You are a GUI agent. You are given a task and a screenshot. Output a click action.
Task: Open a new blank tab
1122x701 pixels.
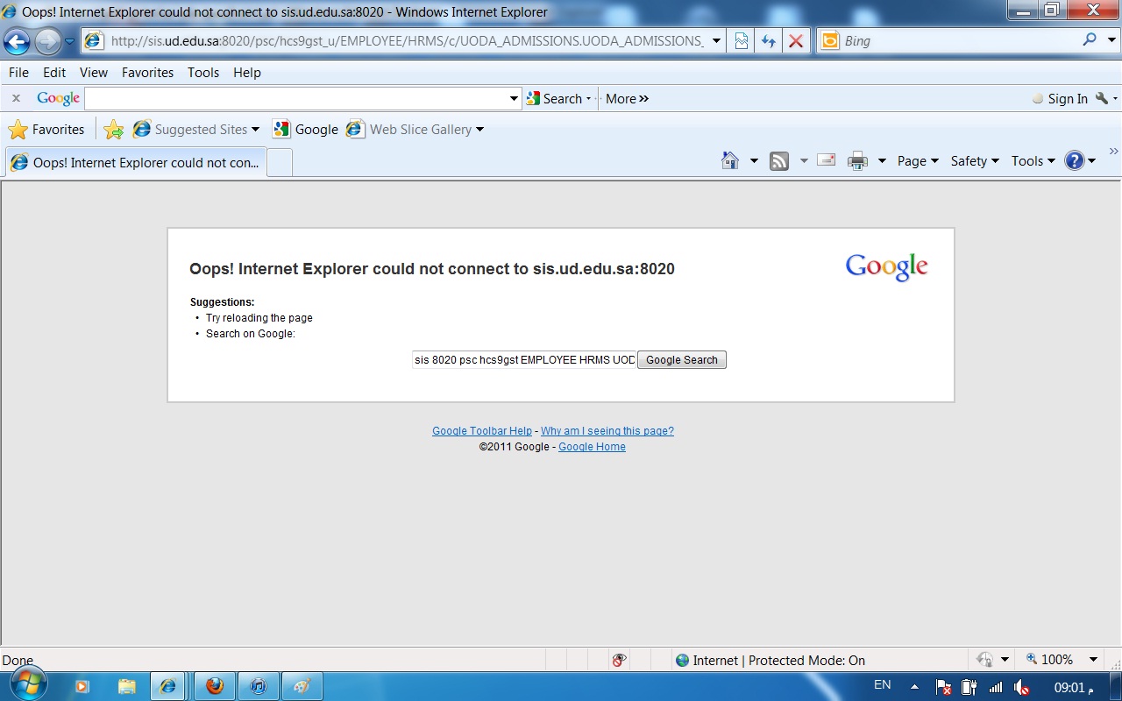(279, 162)
